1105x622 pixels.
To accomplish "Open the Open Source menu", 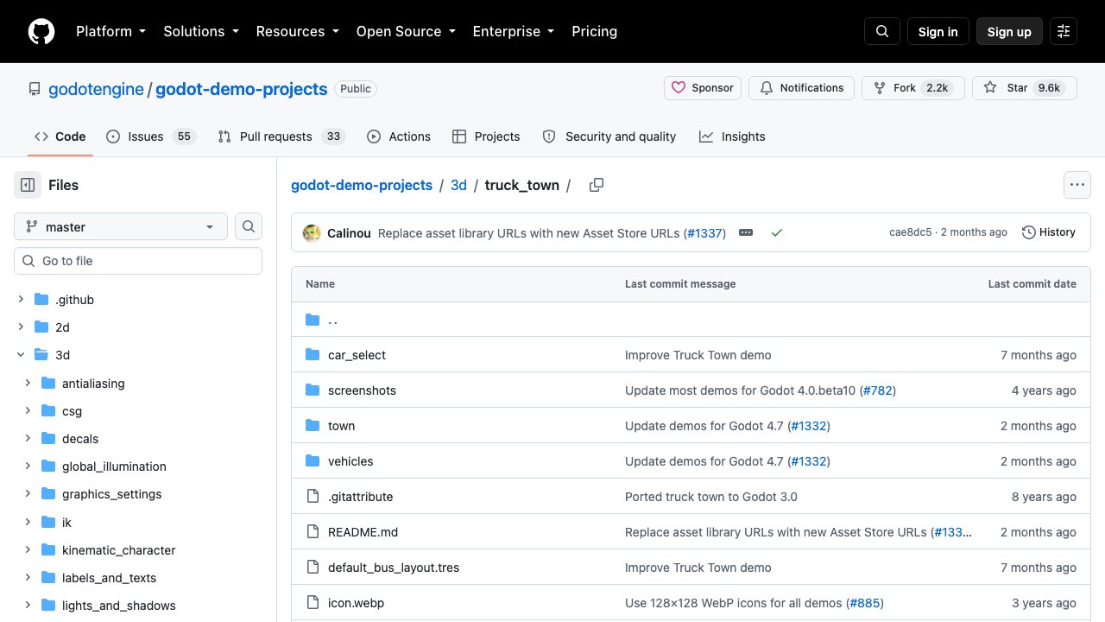I will pyautogui.click(x=406, y=31).
